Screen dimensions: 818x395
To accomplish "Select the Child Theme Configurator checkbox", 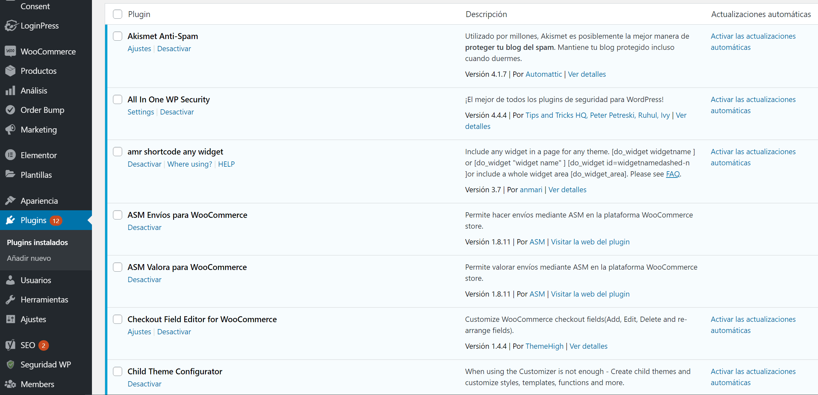I will click(x=118, y=371).
